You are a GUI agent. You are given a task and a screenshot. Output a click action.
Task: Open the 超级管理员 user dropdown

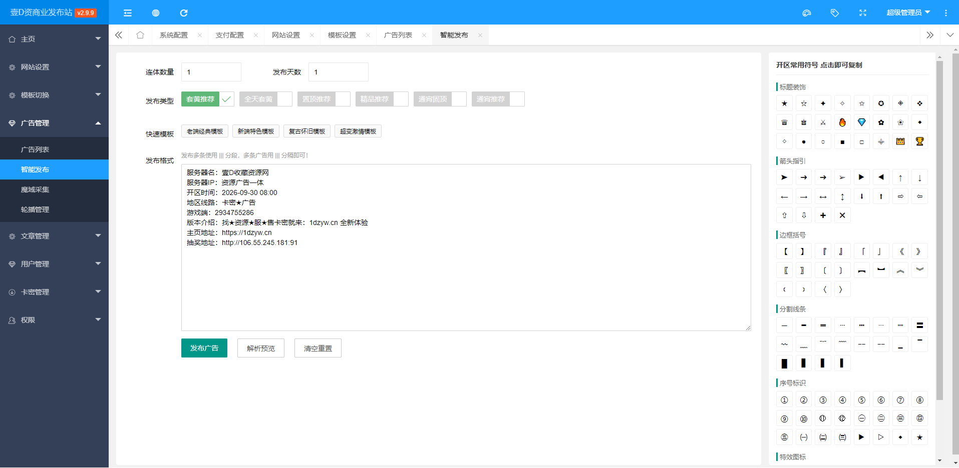(x=908, y=12)
